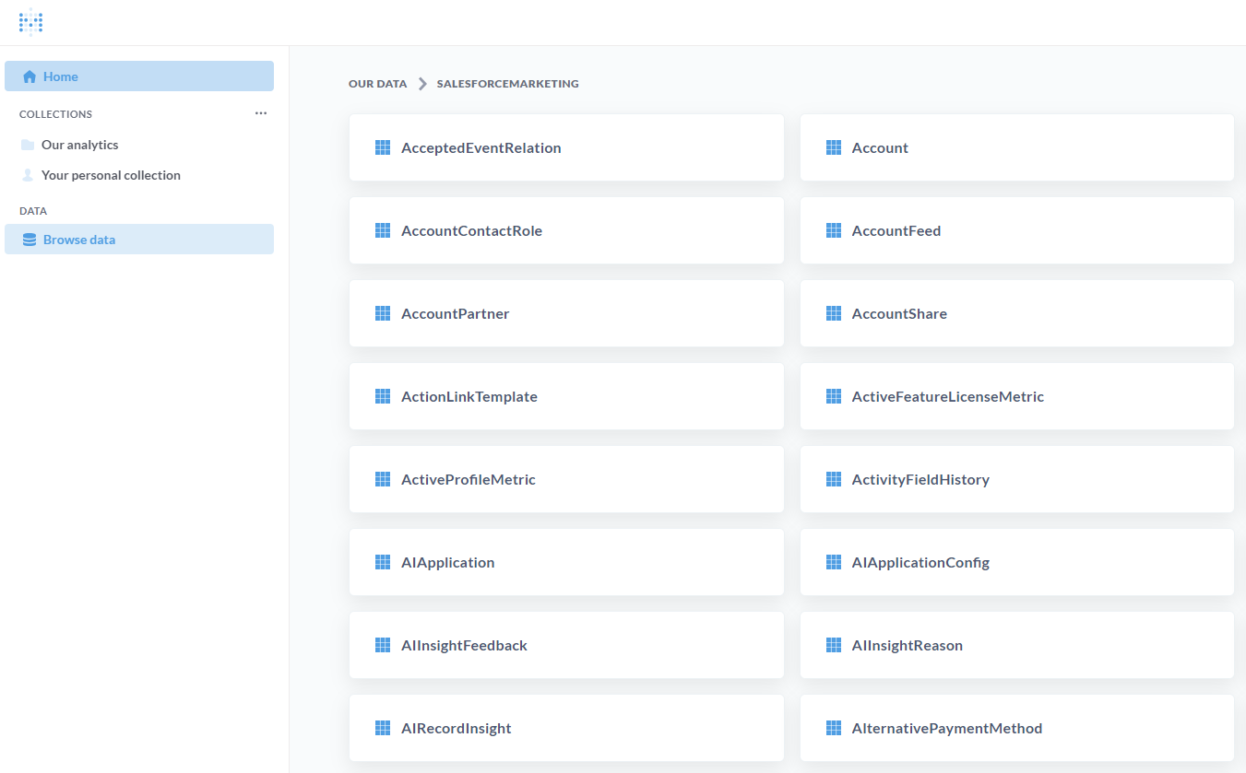Click the Metabase logo in the top bar

coord(30,22)
